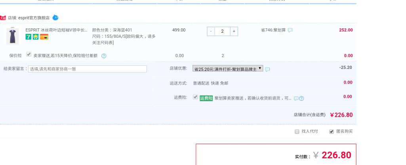The image size is (406, 165).
Task: Click the comment icon next to 省746:聚划算
Action: pyautogui.click(x=290, y=30)
